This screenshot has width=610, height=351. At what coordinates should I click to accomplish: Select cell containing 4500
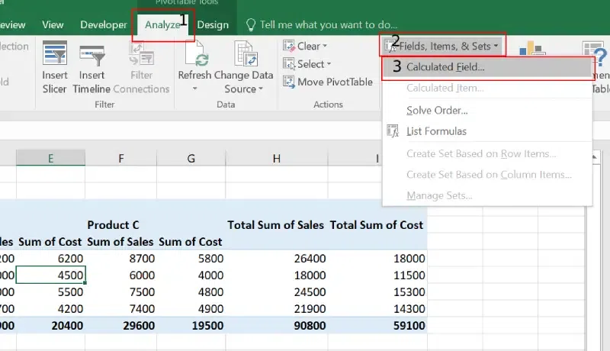tap(50, 275)
